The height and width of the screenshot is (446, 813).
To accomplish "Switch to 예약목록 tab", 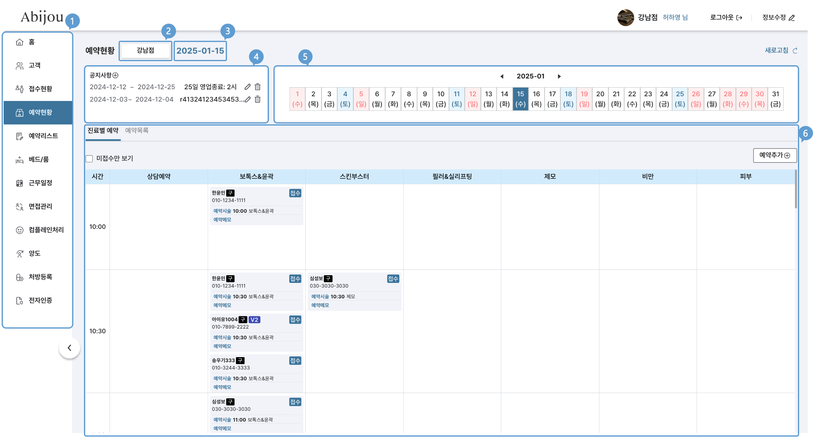I will [137, 130].
